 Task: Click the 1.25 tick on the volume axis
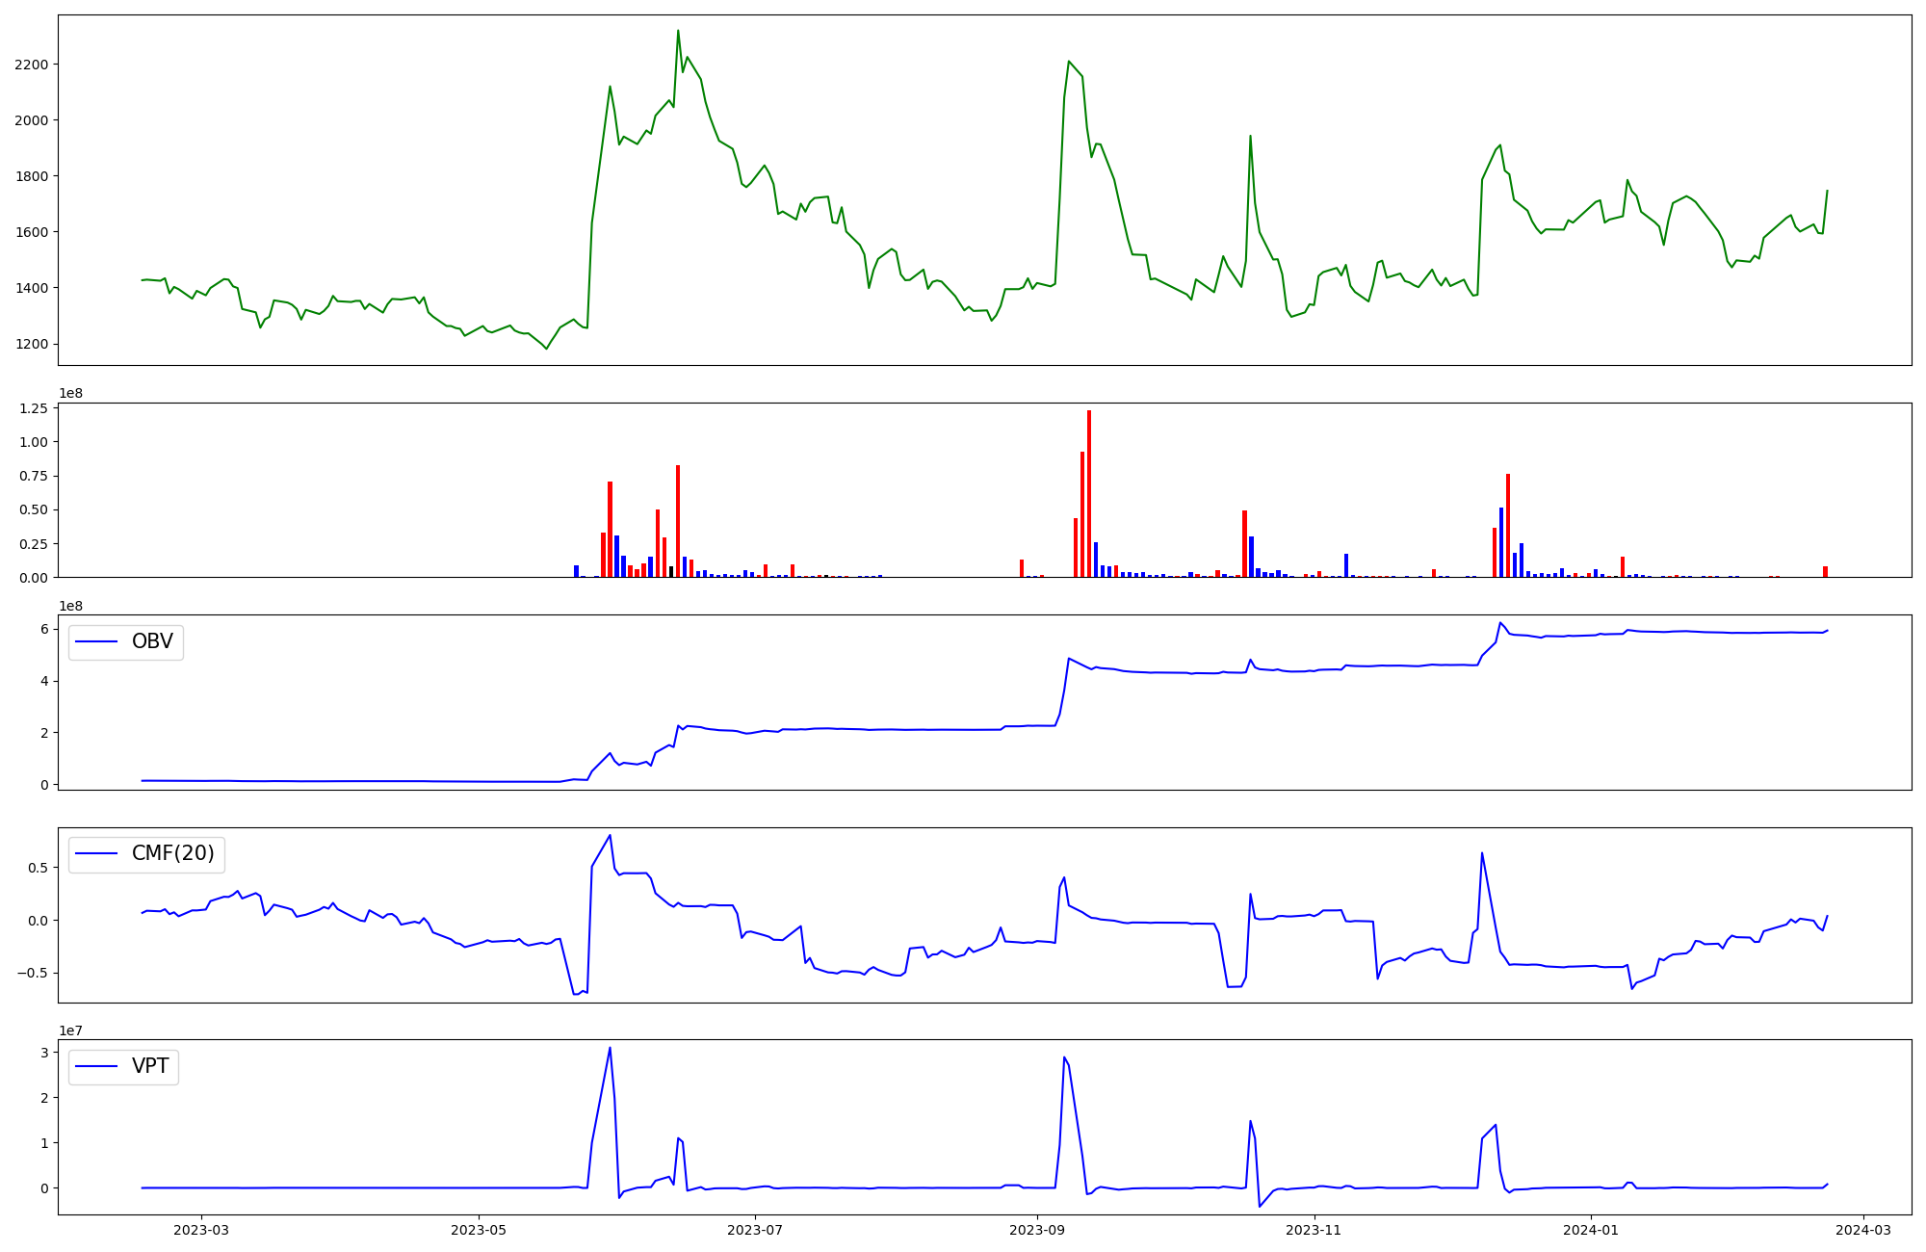click(34, 408)
